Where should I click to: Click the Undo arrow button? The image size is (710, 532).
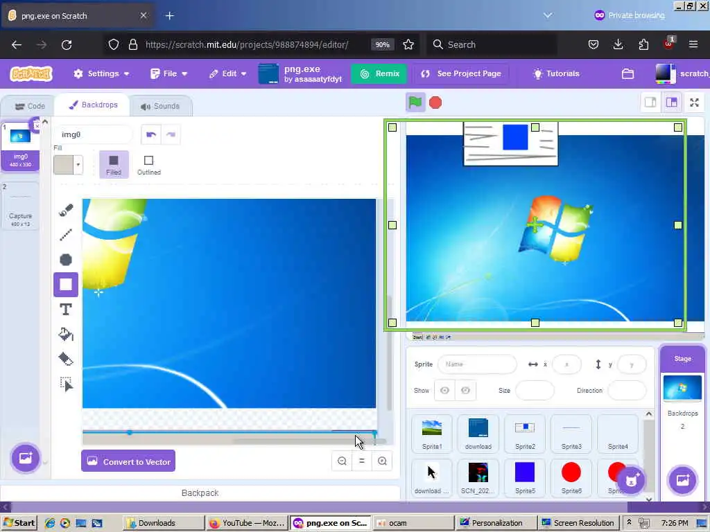150,134
